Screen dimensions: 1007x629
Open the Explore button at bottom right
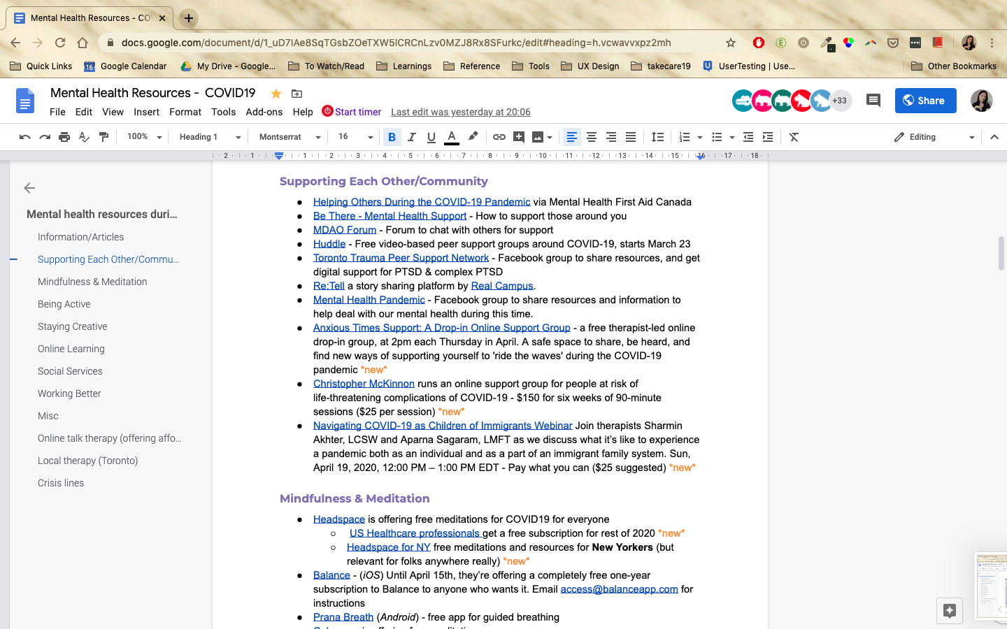point(949,610)
